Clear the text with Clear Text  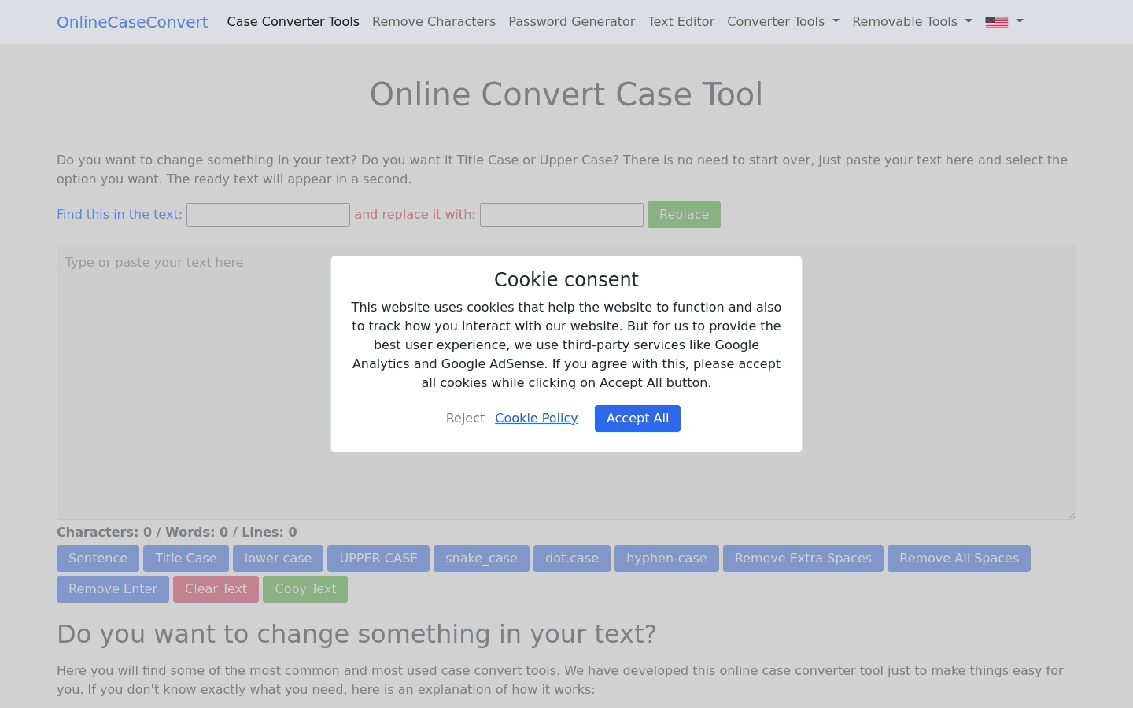pyautogui.click(x=216, y=588)
